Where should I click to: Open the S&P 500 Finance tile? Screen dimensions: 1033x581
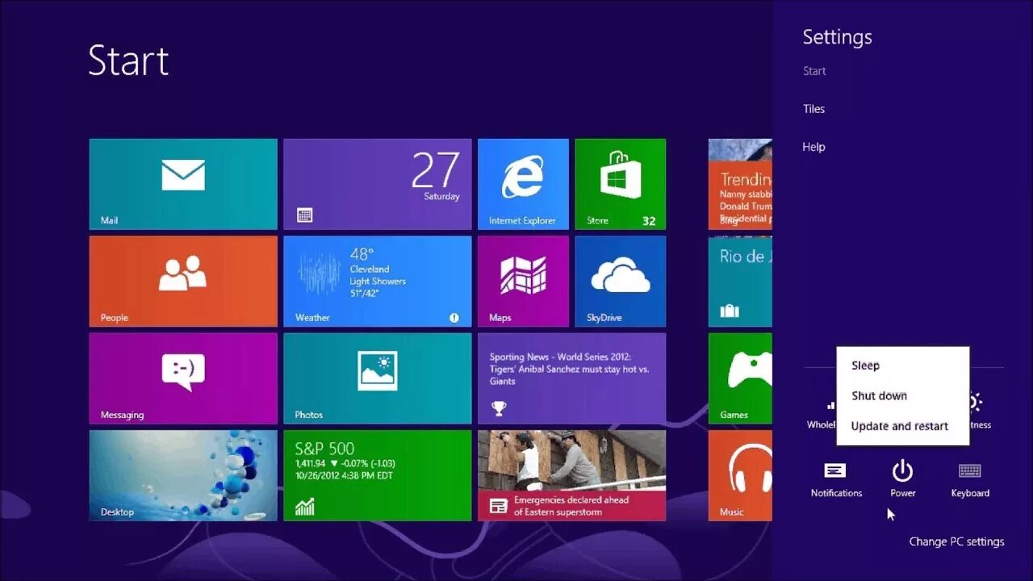[378, 475]
